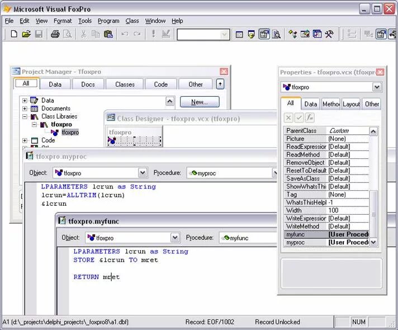Click the Zoom (fx) icon in Properties
The width and height of the screenshot is (398, 330).
(x=310, y=117)
